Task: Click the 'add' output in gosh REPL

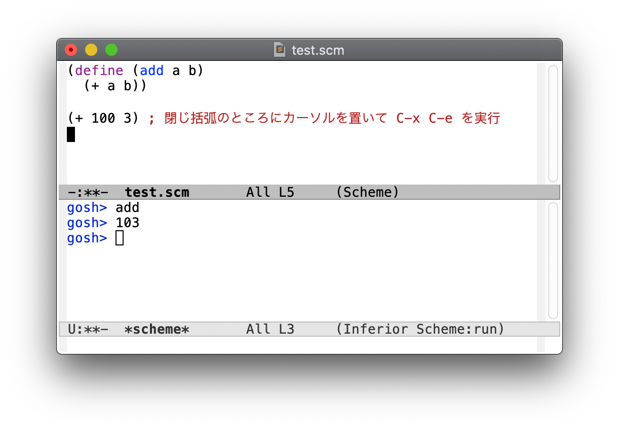Action: 128,207
